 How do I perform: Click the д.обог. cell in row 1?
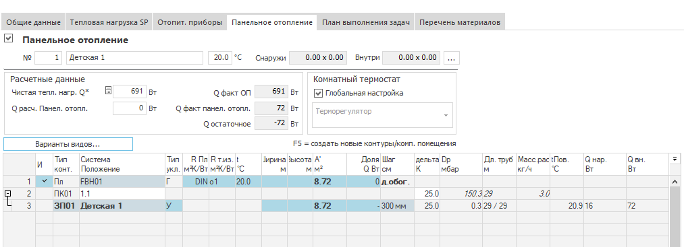397,182
